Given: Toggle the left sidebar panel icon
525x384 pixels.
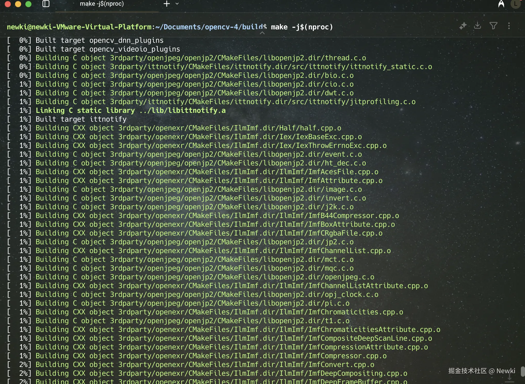Looking at the screenshot, I should click(46, 4).
